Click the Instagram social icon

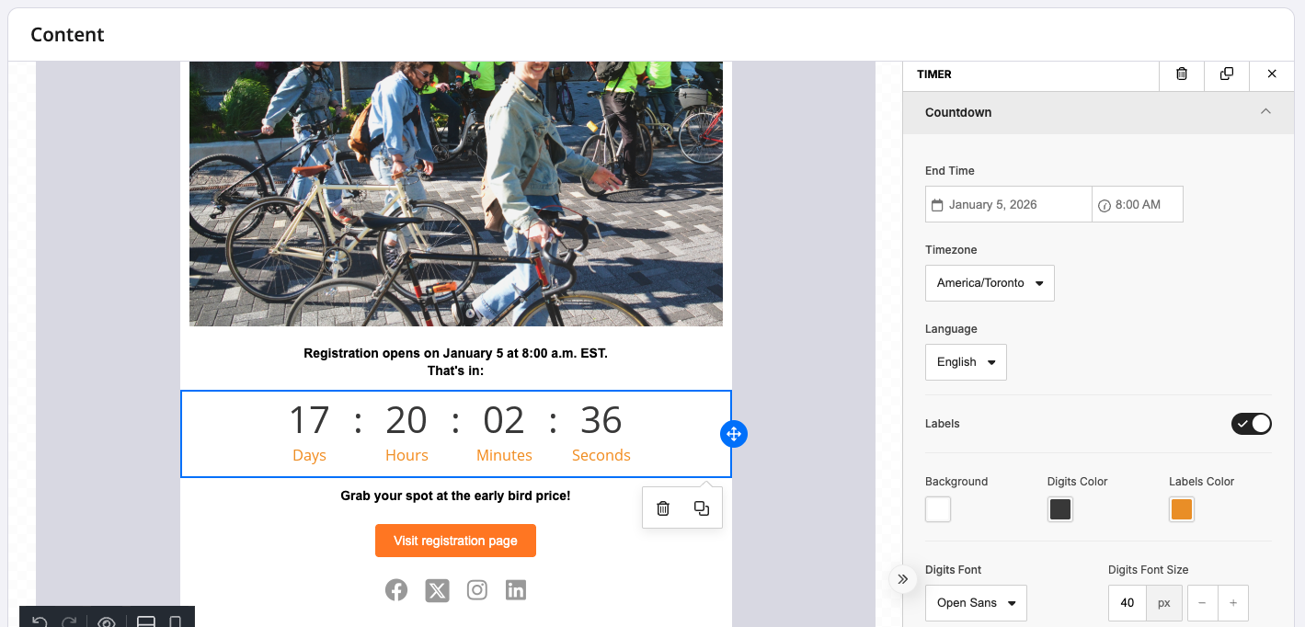476,590
